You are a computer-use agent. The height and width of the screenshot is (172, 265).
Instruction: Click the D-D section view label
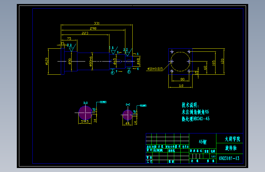(86, 103)
